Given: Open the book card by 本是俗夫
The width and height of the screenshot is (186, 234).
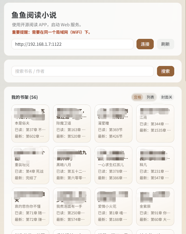Looking at the screenshot, I should tap(30, 123).
